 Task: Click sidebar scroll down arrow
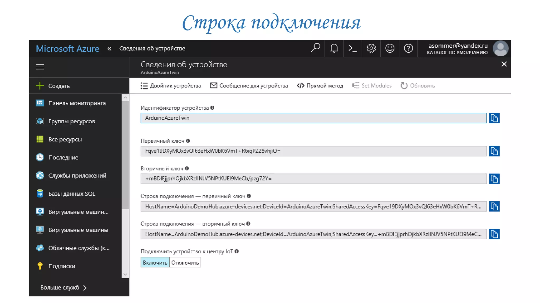click(x=125, y=275)
